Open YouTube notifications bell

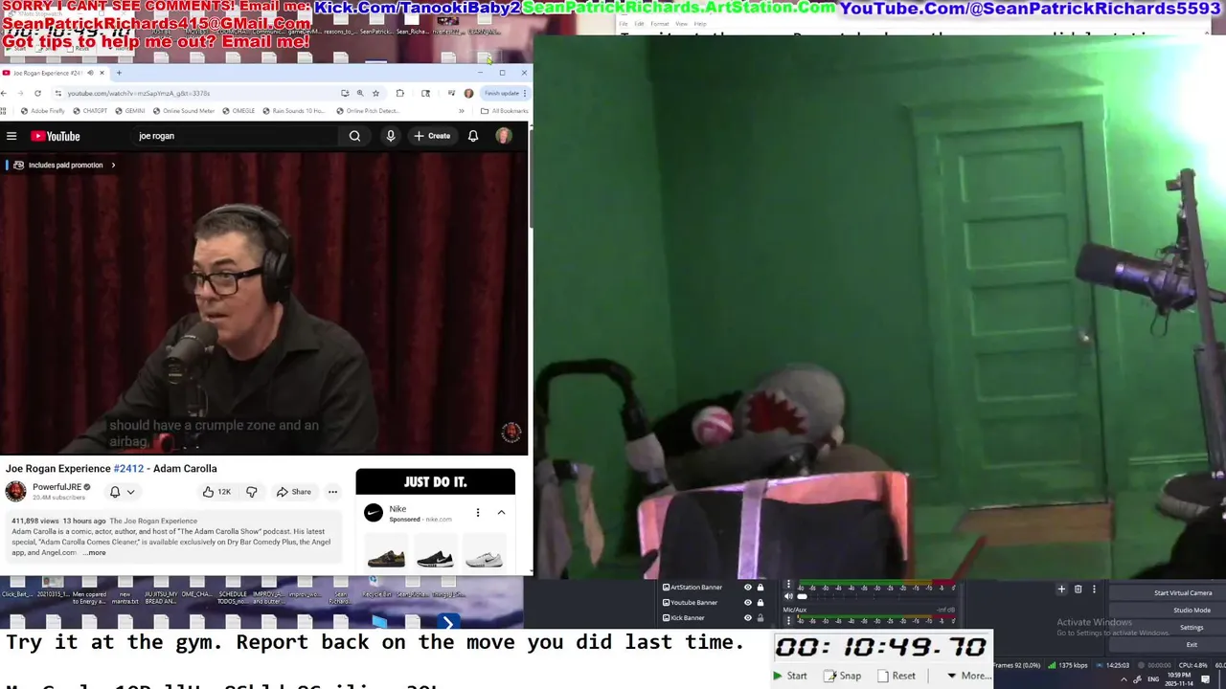[x=473, y=136]
